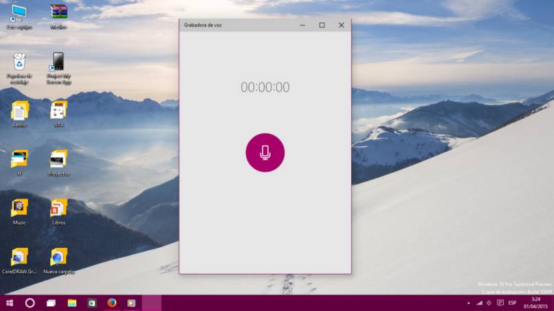Open the Windows Start menu
The image size is (554, 311).
click(x=10, y=303)
